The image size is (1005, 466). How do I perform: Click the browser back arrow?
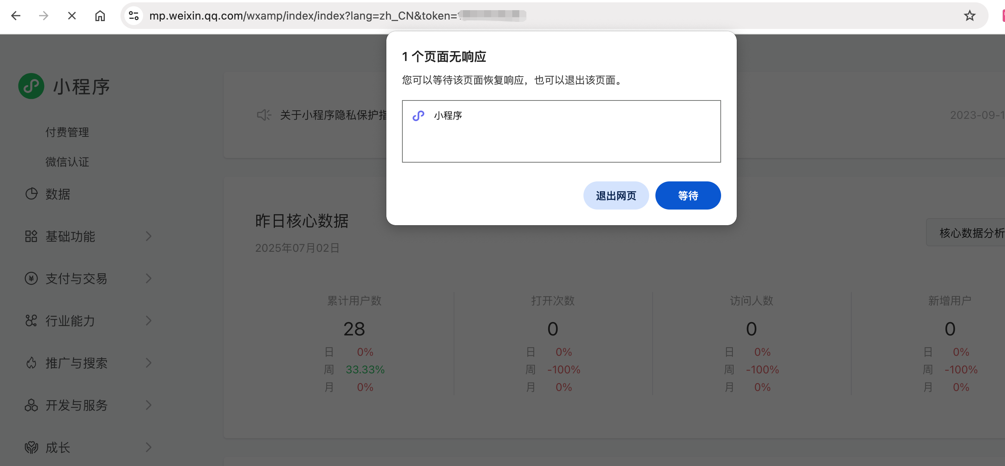click(x=16, y=16)
